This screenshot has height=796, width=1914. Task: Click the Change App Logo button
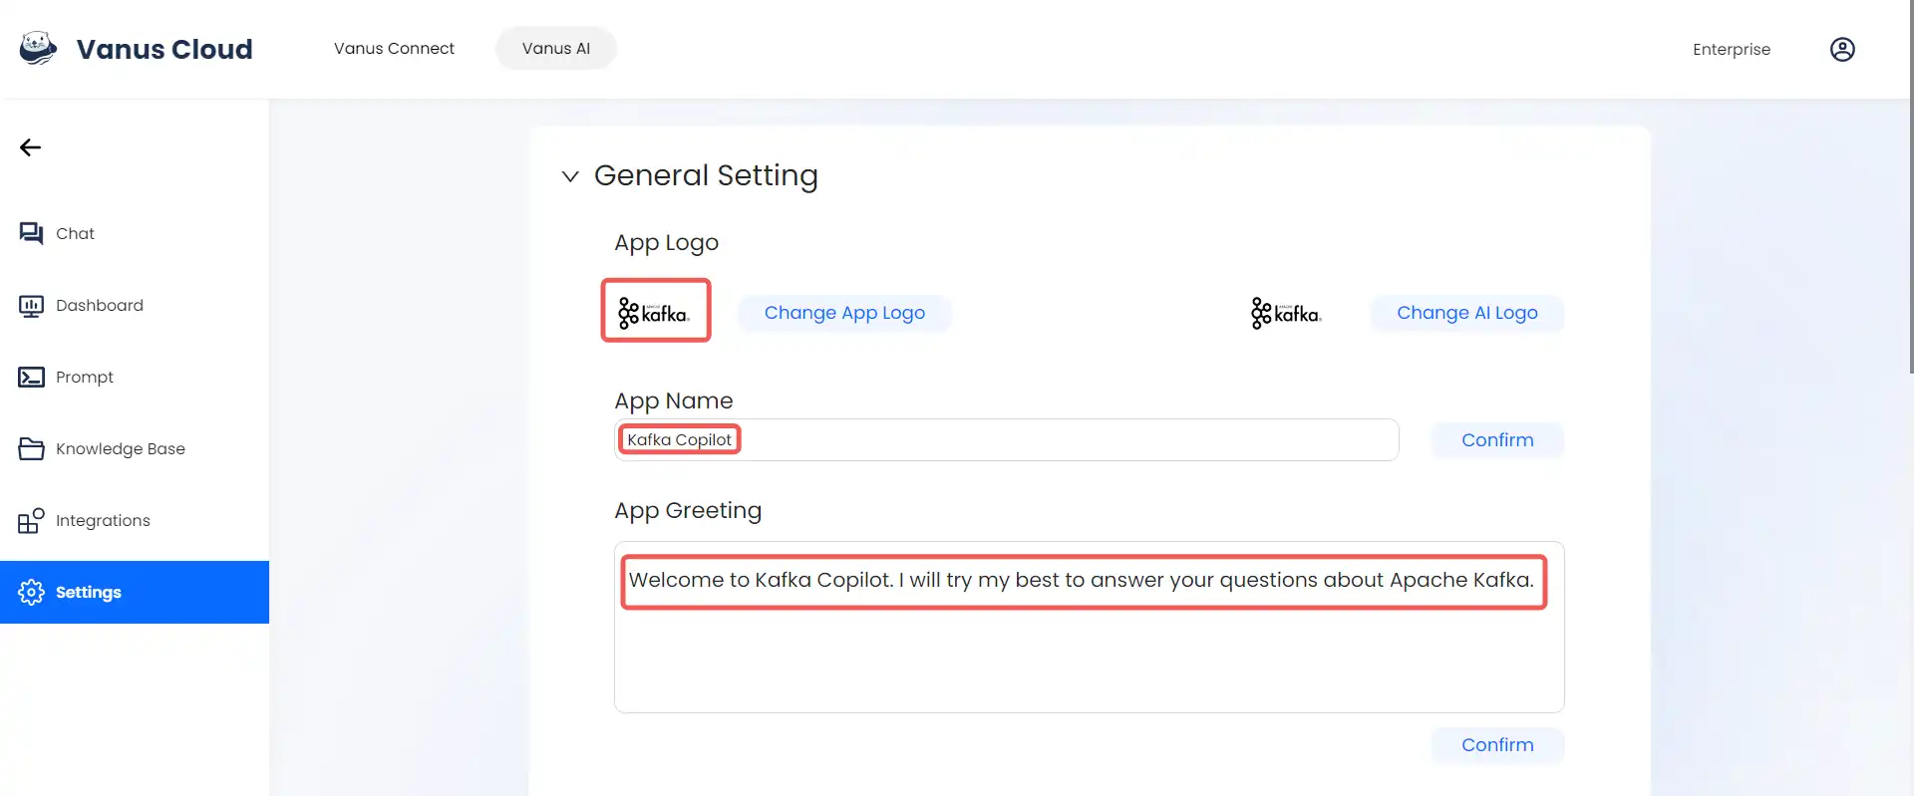pos(844,313)
